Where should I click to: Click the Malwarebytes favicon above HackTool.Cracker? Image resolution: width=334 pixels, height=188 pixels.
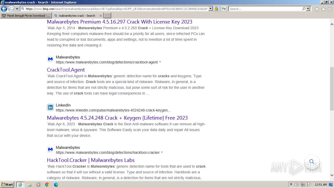[x=50, y=150]
